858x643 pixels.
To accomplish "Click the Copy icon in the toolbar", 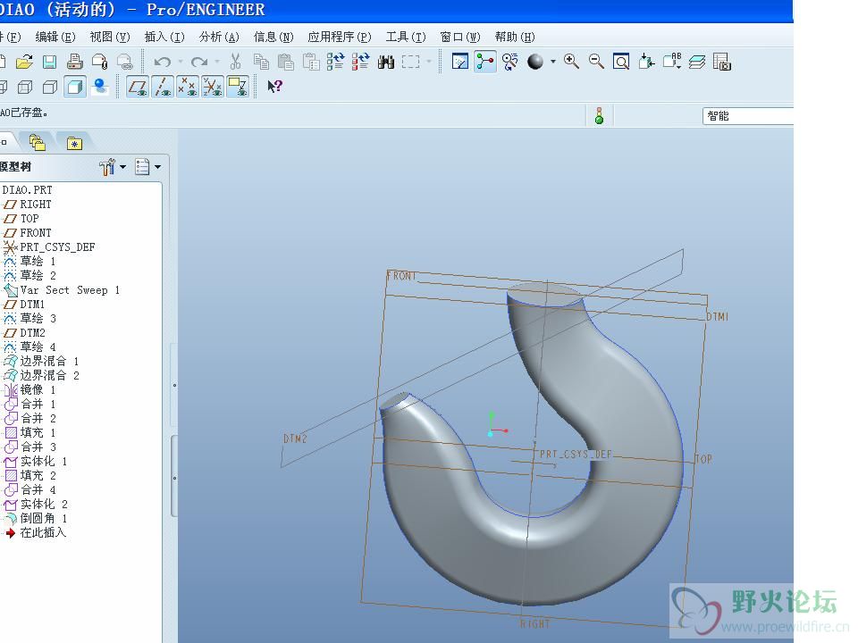I will 261,62.
